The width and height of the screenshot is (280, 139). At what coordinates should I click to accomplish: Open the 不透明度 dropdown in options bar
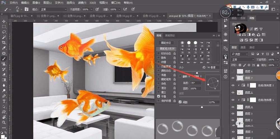coord(92,9)
